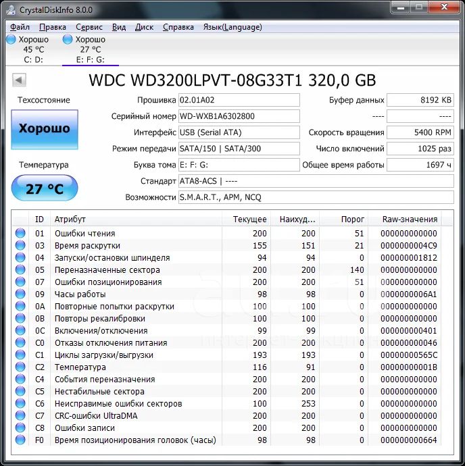Screen dimensions: 465x466
Task: Select the Нестабильные сектора attribute text
Action: 99,392
